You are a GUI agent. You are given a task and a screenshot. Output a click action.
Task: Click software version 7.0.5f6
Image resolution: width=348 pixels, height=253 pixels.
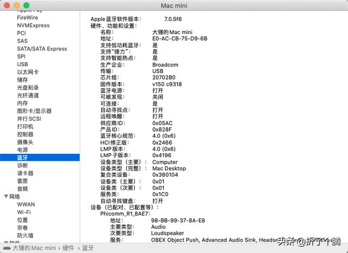(173, 19)
